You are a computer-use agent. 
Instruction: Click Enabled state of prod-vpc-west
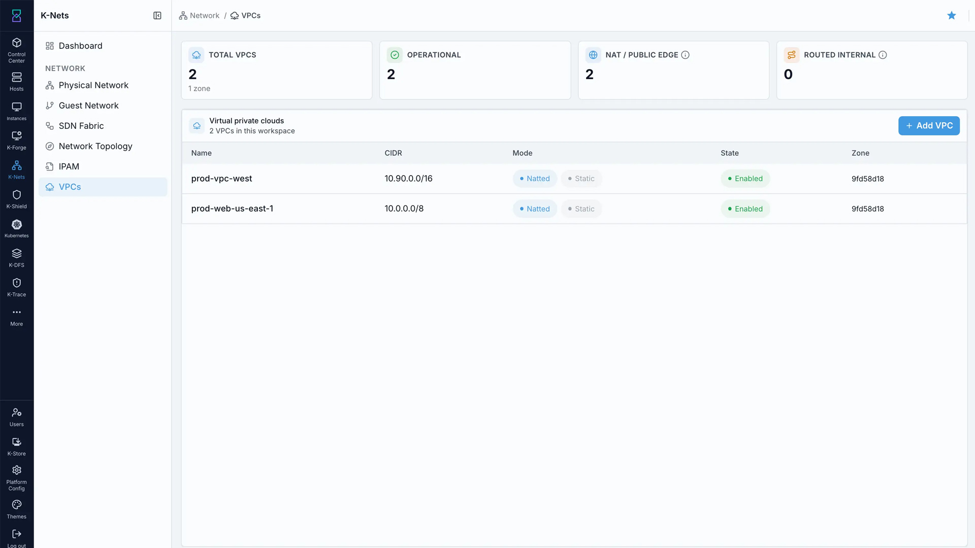[745, 179]
